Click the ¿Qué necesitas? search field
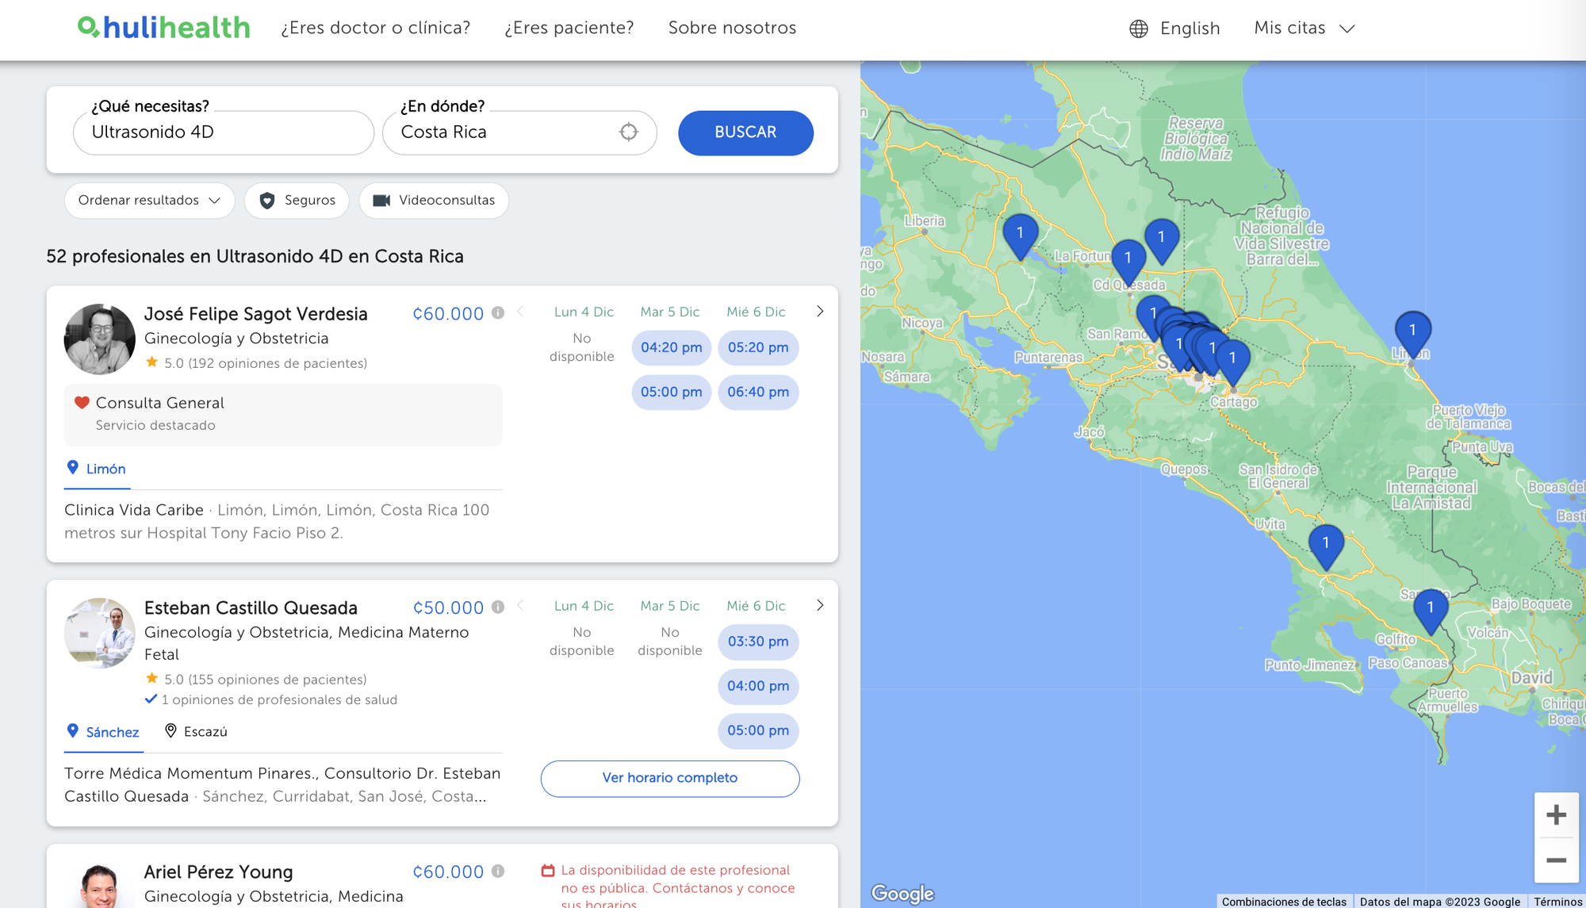The height and width of the screenshot is (908, 1586). (223, 132)
